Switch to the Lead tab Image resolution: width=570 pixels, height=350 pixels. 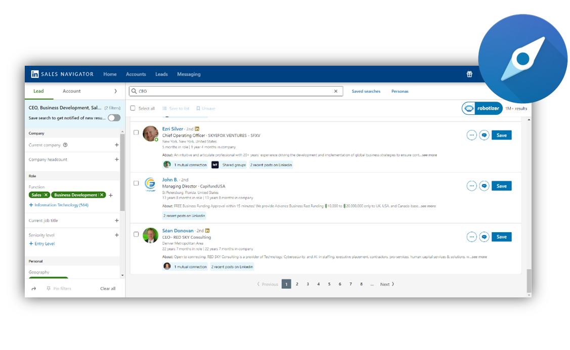click(x=38, y=91)
